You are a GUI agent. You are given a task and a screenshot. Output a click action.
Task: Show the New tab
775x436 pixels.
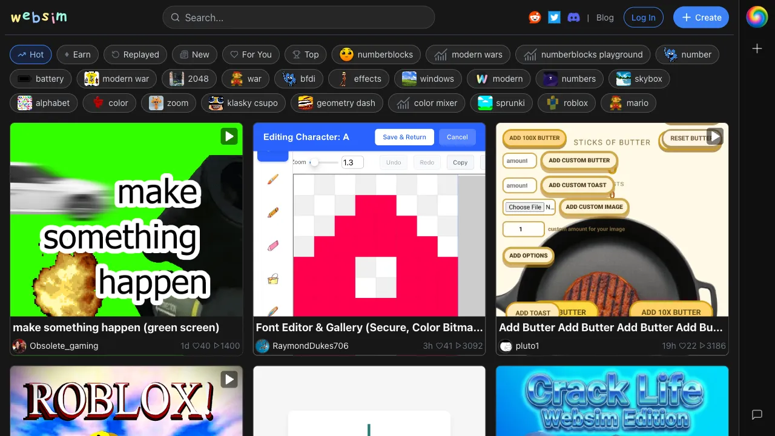pyautogui.click(x=194, y=54)
